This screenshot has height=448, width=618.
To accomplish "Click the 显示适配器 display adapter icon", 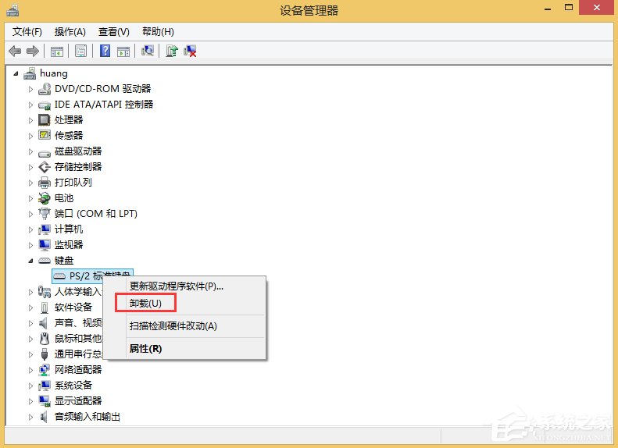I will (x=45, y=400).
